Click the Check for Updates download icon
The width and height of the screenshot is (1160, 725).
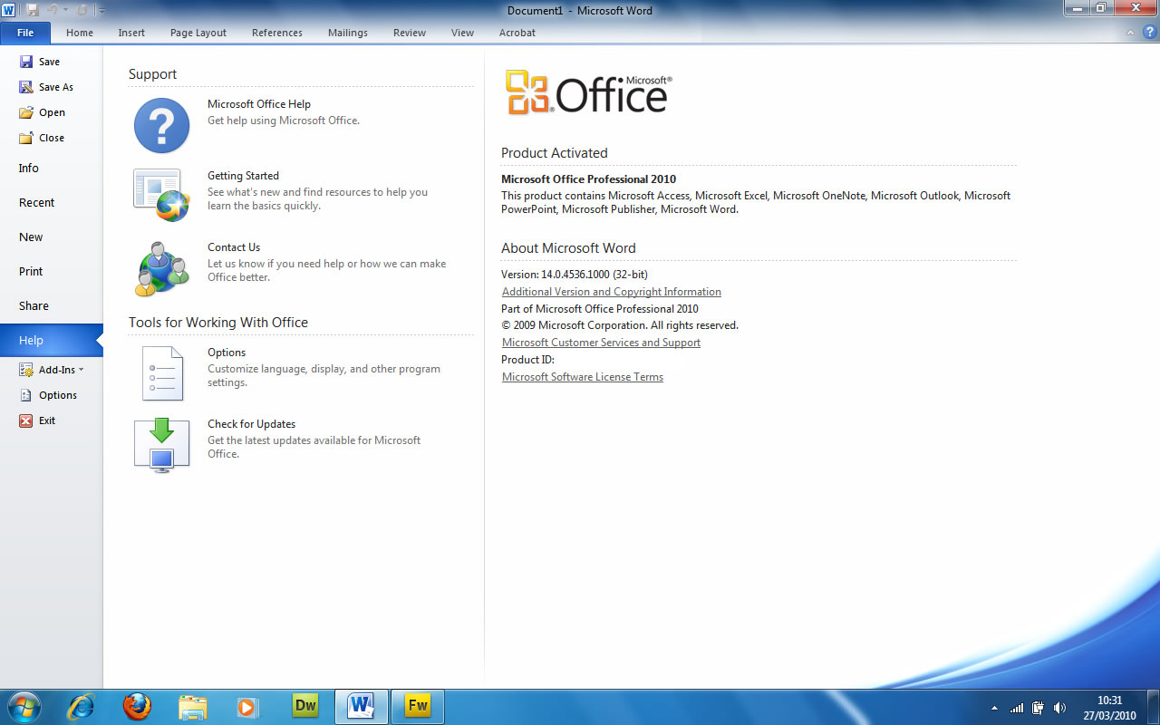coord(161,445)
